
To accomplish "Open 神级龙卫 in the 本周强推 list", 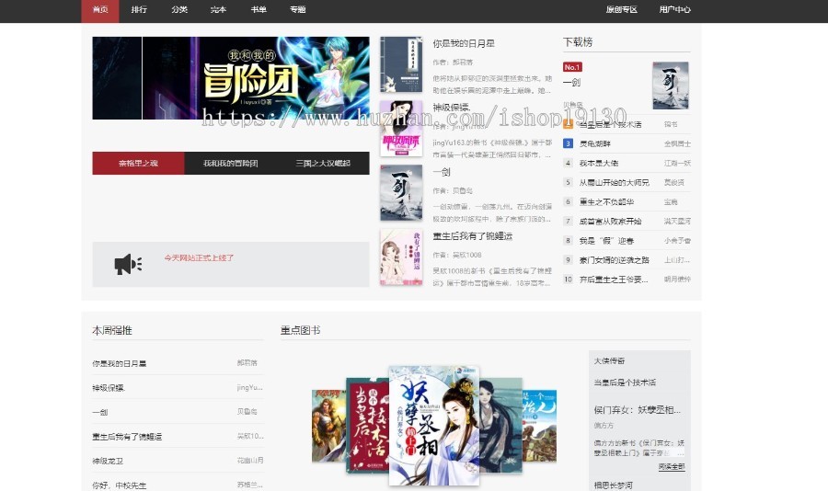I will tap(108, 461).
